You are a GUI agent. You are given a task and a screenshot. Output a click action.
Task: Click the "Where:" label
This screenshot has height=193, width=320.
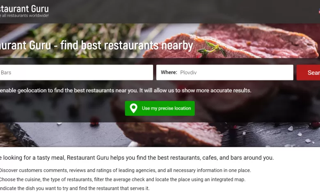point(169,72)
